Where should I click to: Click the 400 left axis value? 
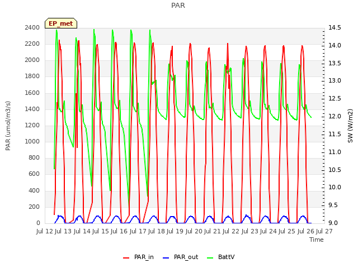coord(34,190)
